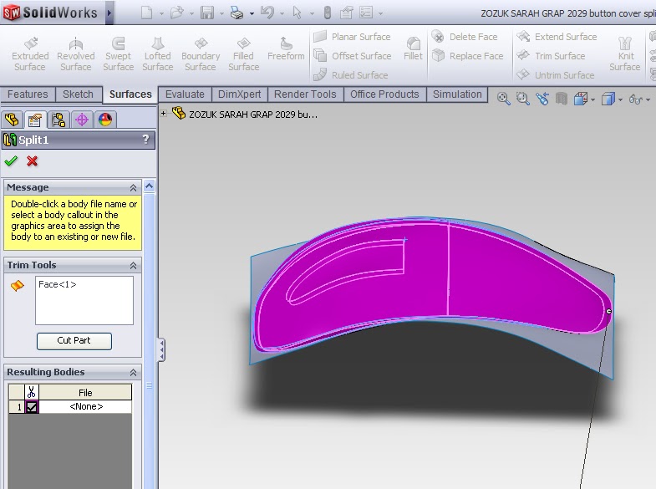
Task: Toggle checkbox for resulting body 1
Action: click(x=32, y=406)
